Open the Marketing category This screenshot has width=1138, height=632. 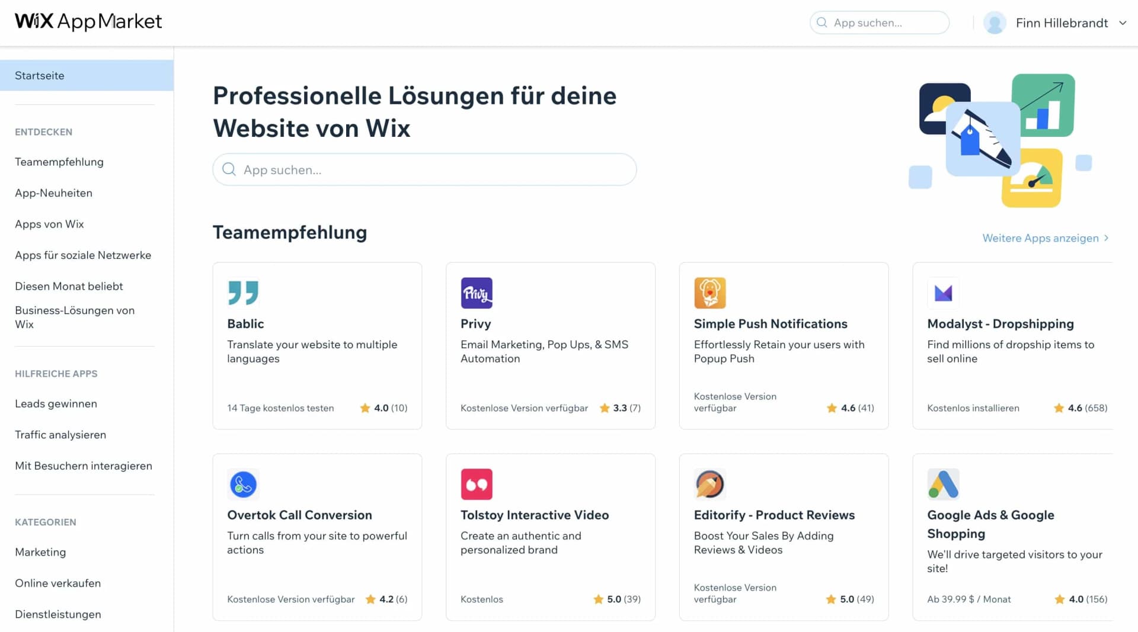[x=40, y=551]
